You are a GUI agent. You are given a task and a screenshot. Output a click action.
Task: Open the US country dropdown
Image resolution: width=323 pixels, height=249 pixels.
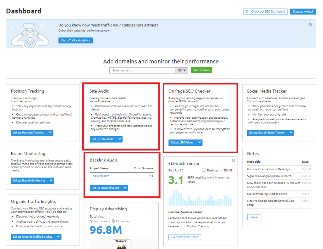[x=182, y=70]
